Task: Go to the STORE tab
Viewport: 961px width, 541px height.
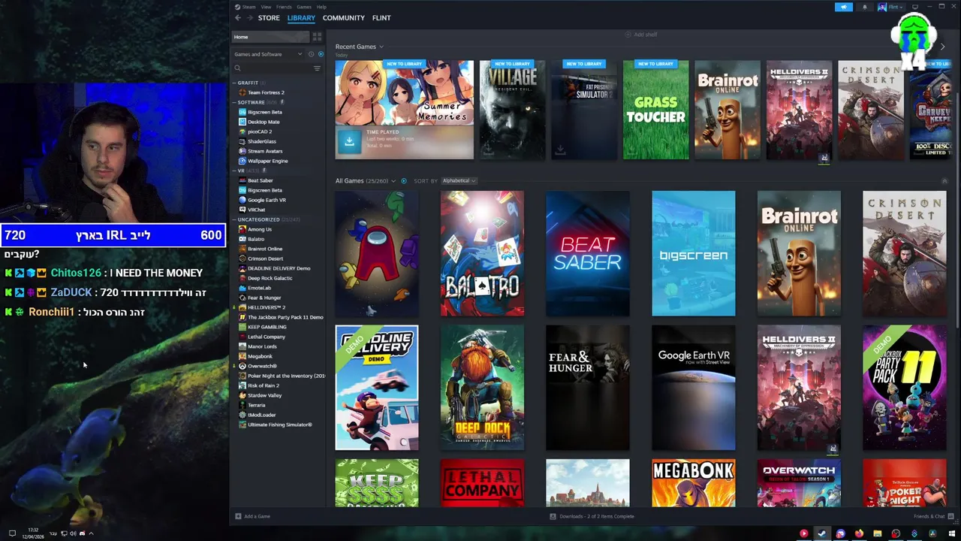Action: pos(269,18)
